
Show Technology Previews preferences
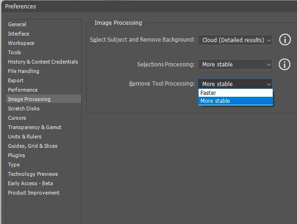tap(33, 174)
